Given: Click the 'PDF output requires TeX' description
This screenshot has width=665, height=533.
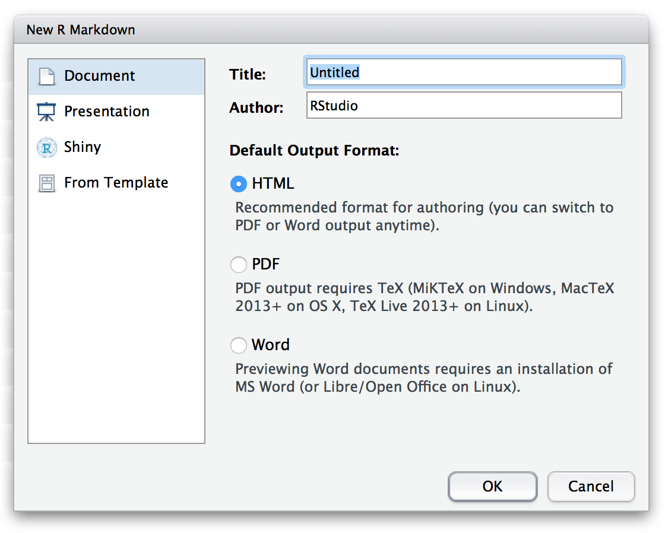Looking at the screenshot, I should [x=425, y=297].
